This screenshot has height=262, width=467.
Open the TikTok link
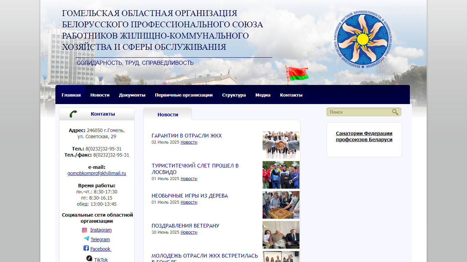tap(101, 260)
